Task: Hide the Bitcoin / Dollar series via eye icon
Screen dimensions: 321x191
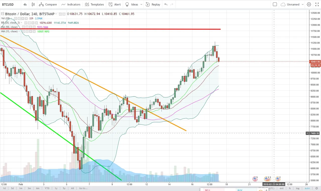Action: point(60,14)
